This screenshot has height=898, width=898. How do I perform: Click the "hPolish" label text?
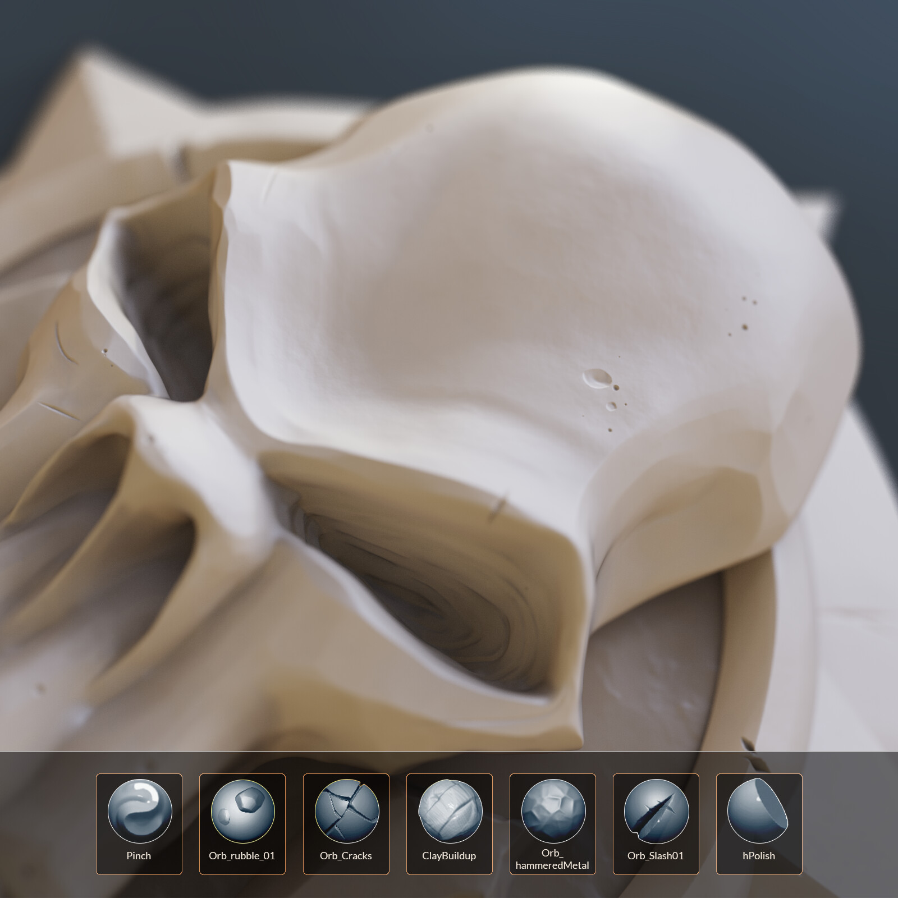759,856
